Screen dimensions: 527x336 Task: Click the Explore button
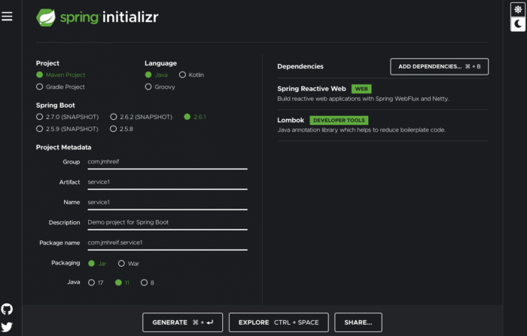tap(279, 322)
